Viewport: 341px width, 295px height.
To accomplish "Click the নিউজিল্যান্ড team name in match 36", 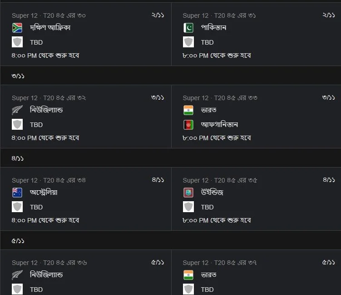I will coord(46,275).
